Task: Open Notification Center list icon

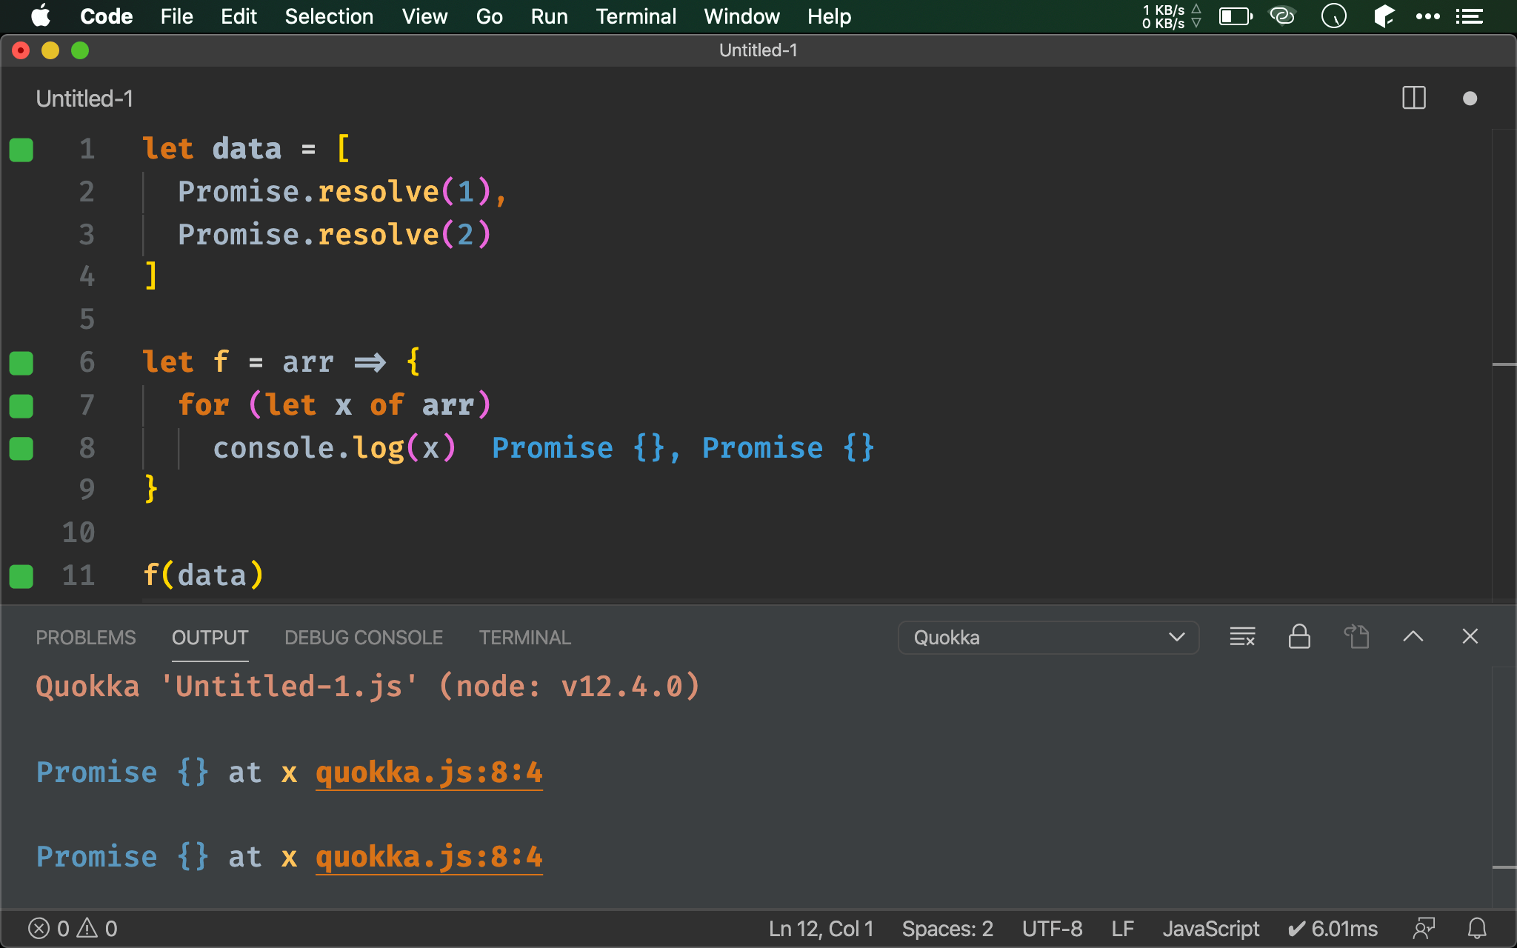Action: point(1470,16)
